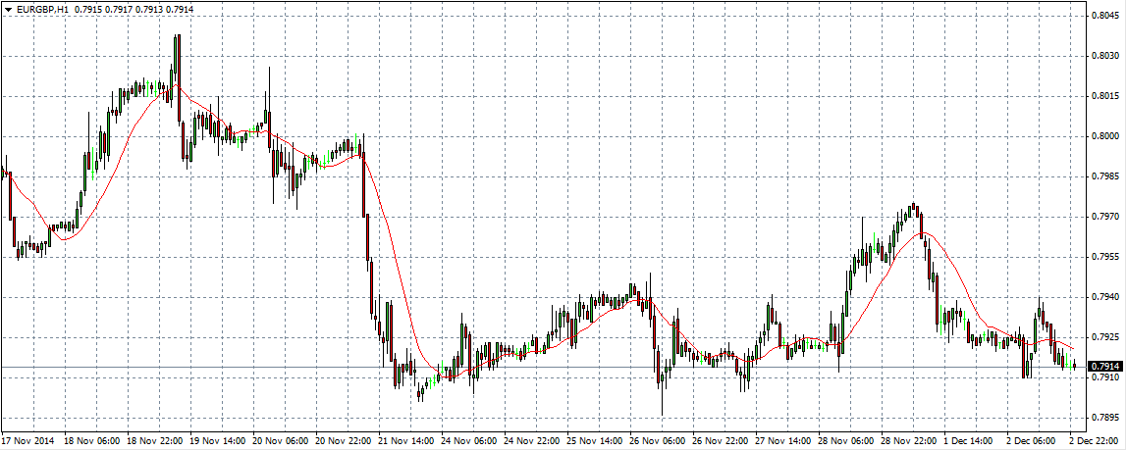Click the 0.8000 price axis label
The height and width of the screenshot is (451, 1127).
(1107, 136)
